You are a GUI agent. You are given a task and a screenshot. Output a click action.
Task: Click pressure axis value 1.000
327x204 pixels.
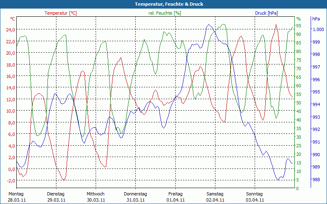(x=318, y=29)
